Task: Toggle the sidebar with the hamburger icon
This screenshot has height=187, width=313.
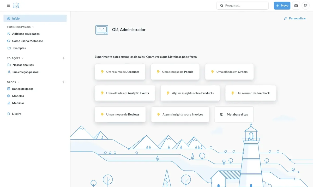Action: (x=9, y=5)
